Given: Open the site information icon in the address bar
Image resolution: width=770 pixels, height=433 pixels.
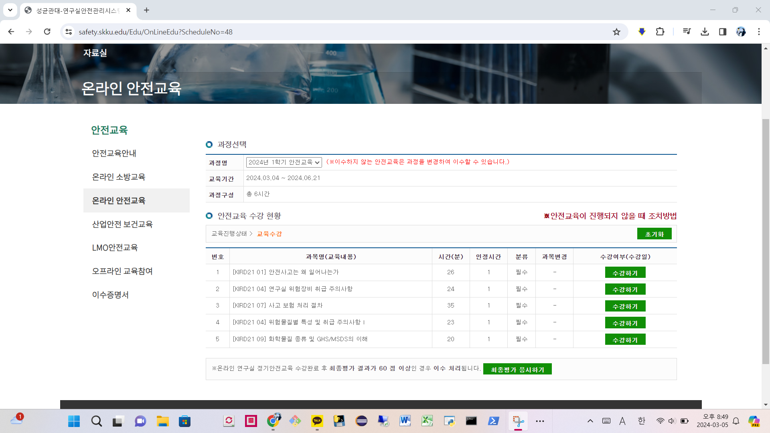Looking at the screenshot, I should coord(69,32).
